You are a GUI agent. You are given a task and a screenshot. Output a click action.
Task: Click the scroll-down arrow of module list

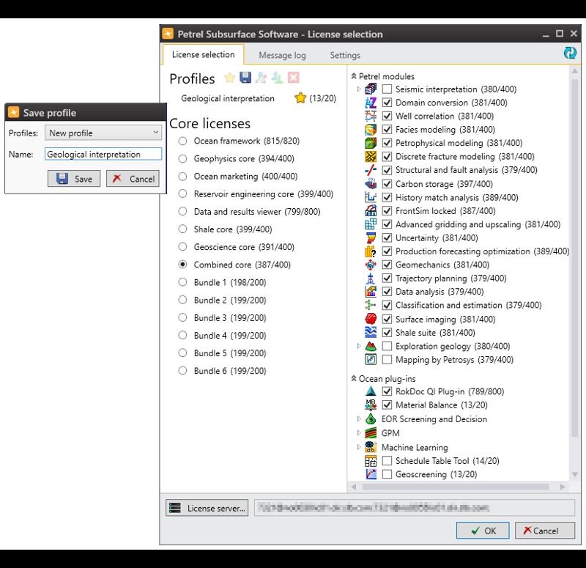pos(575,474)
